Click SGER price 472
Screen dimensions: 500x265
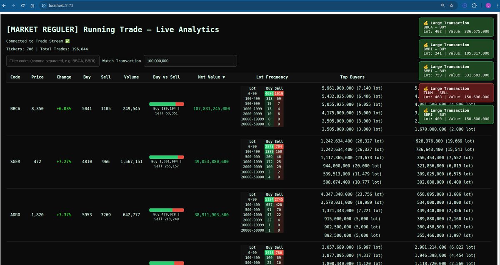tap(37, 162)
